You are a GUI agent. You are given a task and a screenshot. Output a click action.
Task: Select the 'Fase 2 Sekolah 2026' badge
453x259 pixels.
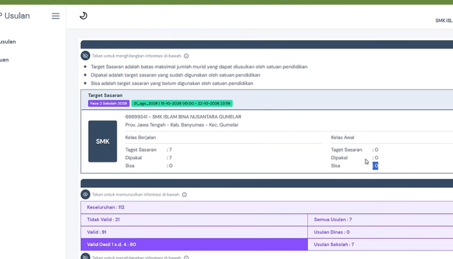pyautogui.click(x=109, y=103)
